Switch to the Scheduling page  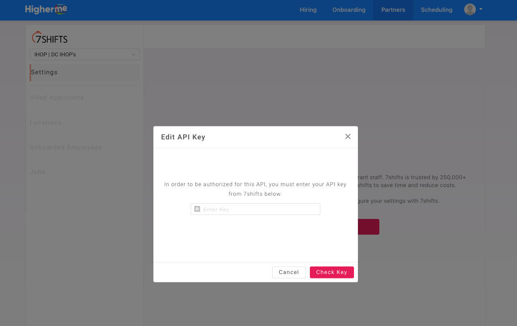437,10
